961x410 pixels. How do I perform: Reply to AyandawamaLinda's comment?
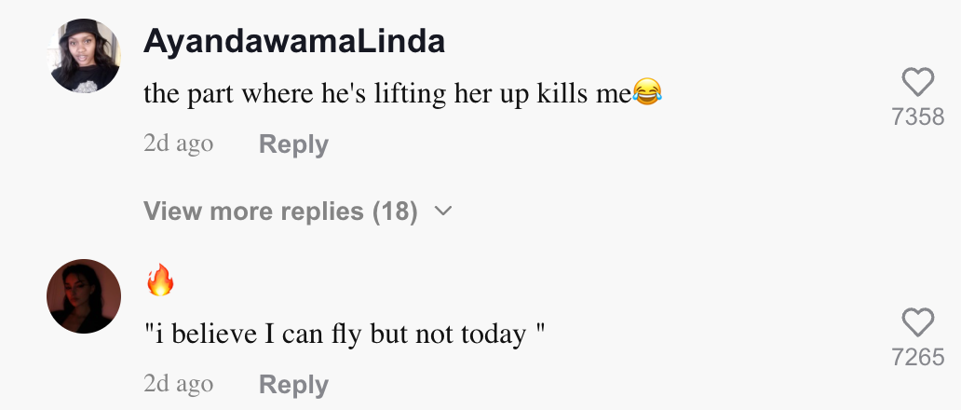click(x=293, y=144)
